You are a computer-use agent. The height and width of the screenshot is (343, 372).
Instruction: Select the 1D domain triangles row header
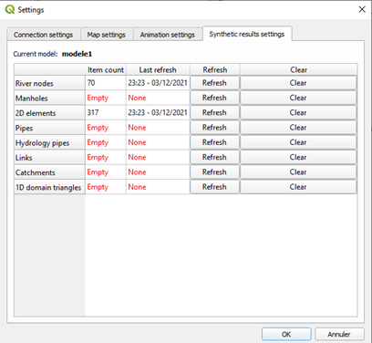(49, 187)
